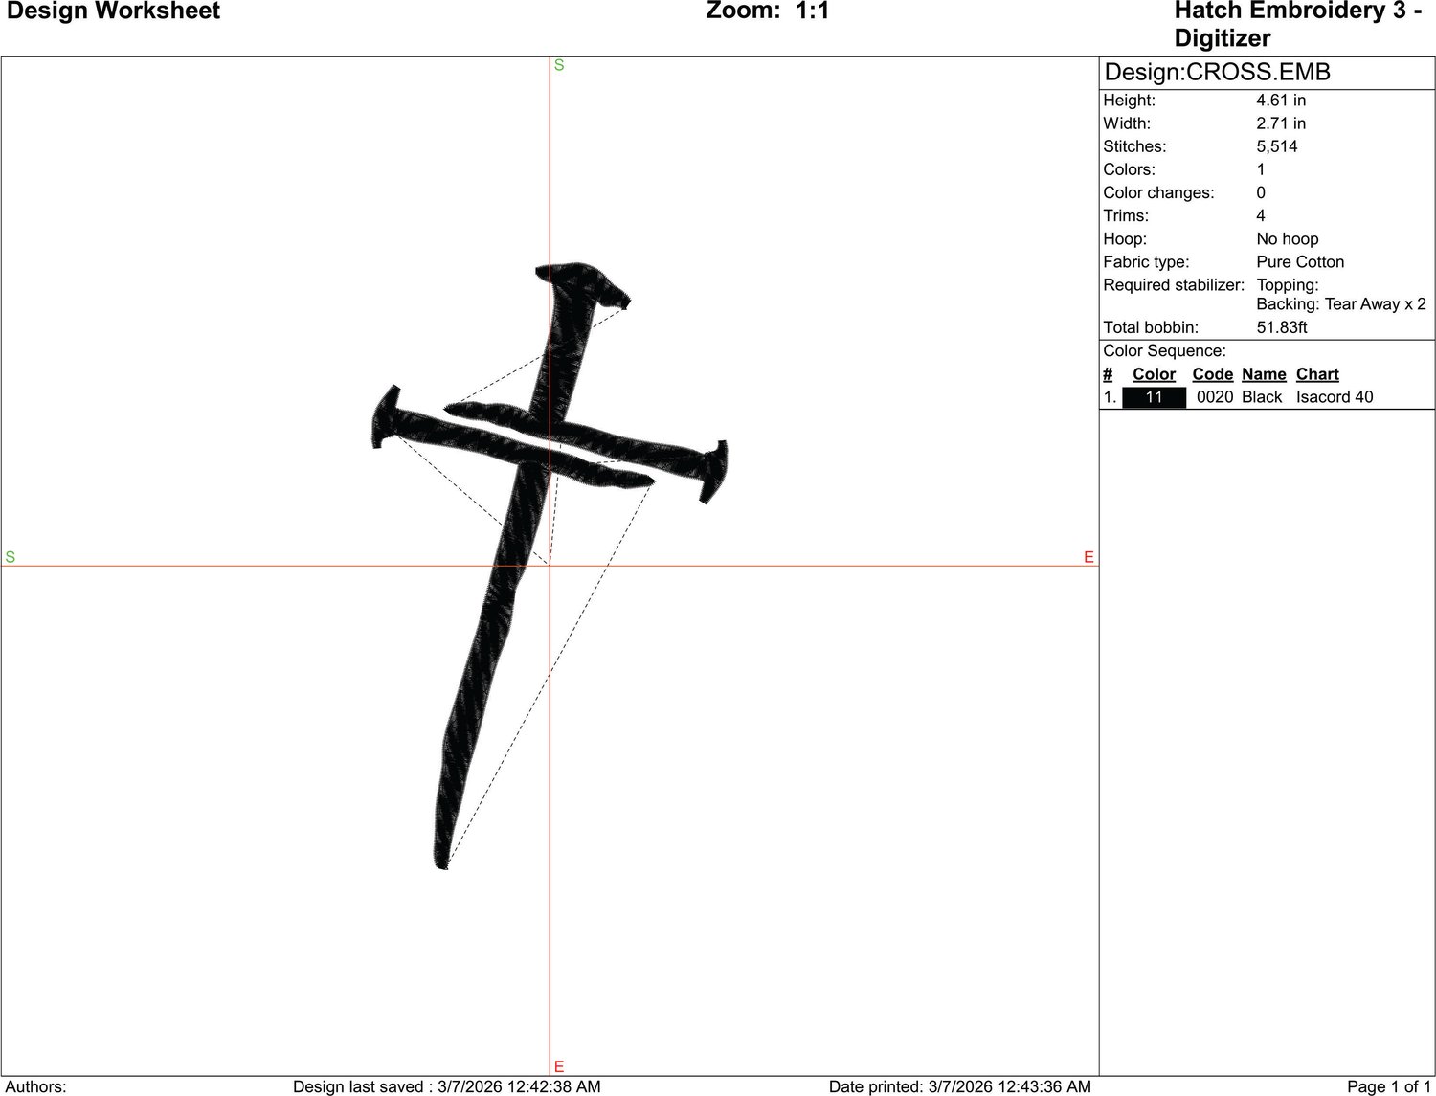
Task: Click the Design:CROSS.EMB title
Action: [x=1217, y=73]
